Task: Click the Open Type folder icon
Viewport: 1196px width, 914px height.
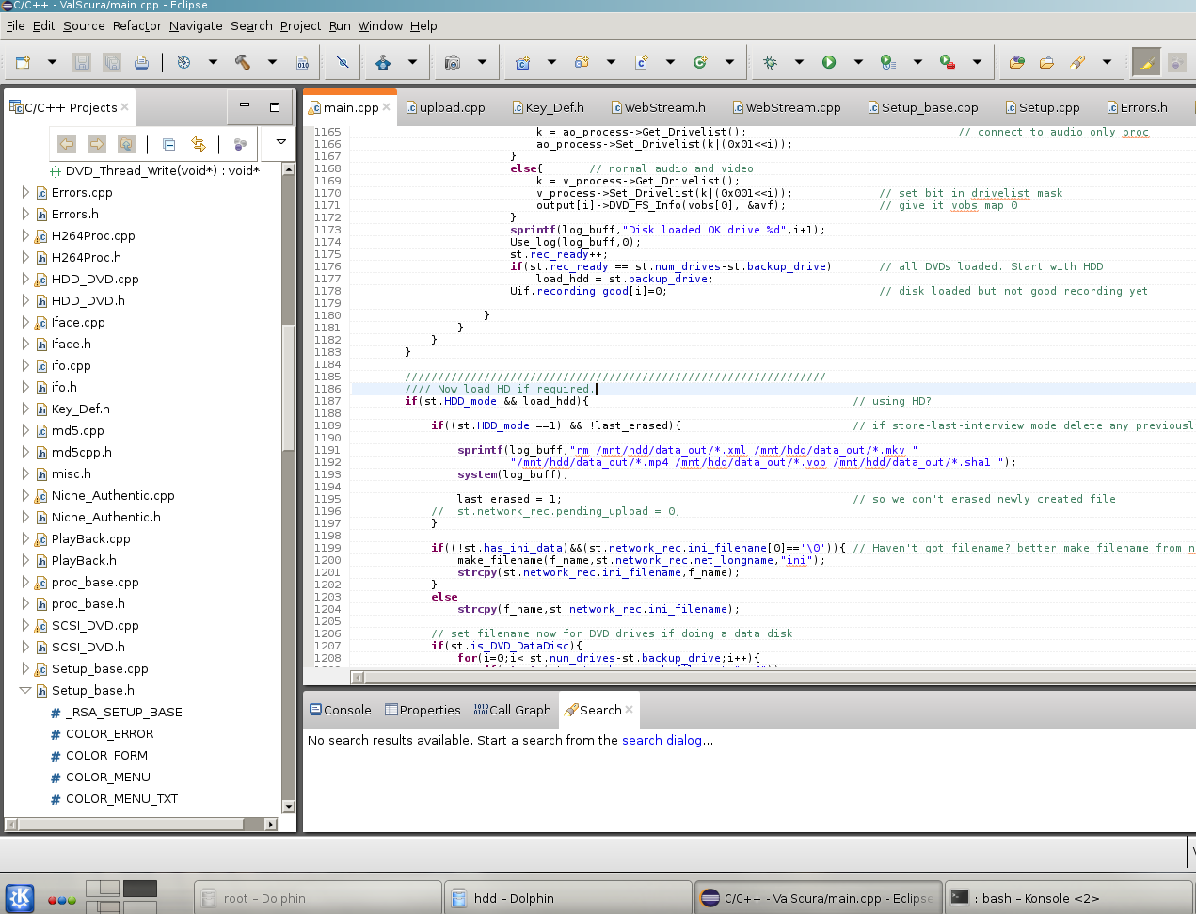Action: [1017, 62]
